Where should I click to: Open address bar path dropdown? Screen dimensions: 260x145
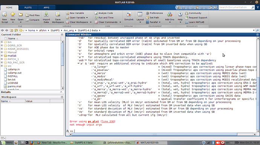[254, 30]
